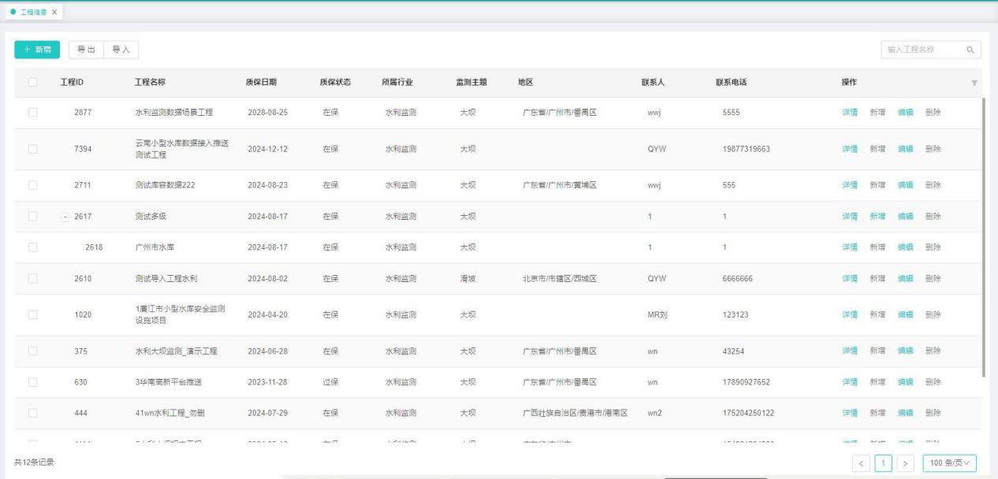
Task: Go to the next page arrow
Action: click(907, 462)
